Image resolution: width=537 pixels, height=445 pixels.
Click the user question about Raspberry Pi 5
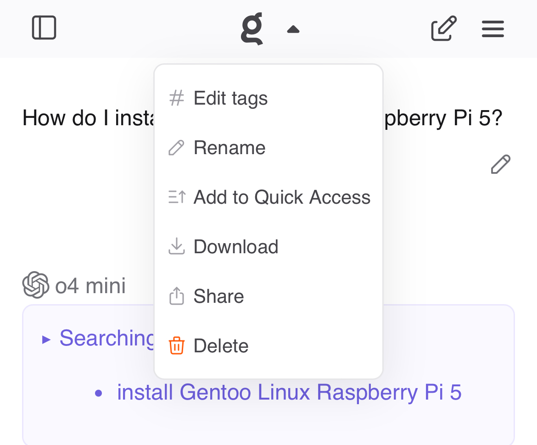tap(87, 118)
